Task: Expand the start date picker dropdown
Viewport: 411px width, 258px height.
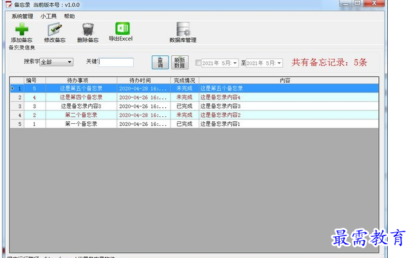Action: pos(235,63)
